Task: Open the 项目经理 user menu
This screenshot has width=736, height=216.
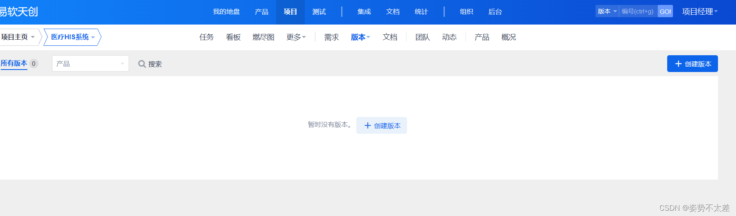Action: coord(700,11)
